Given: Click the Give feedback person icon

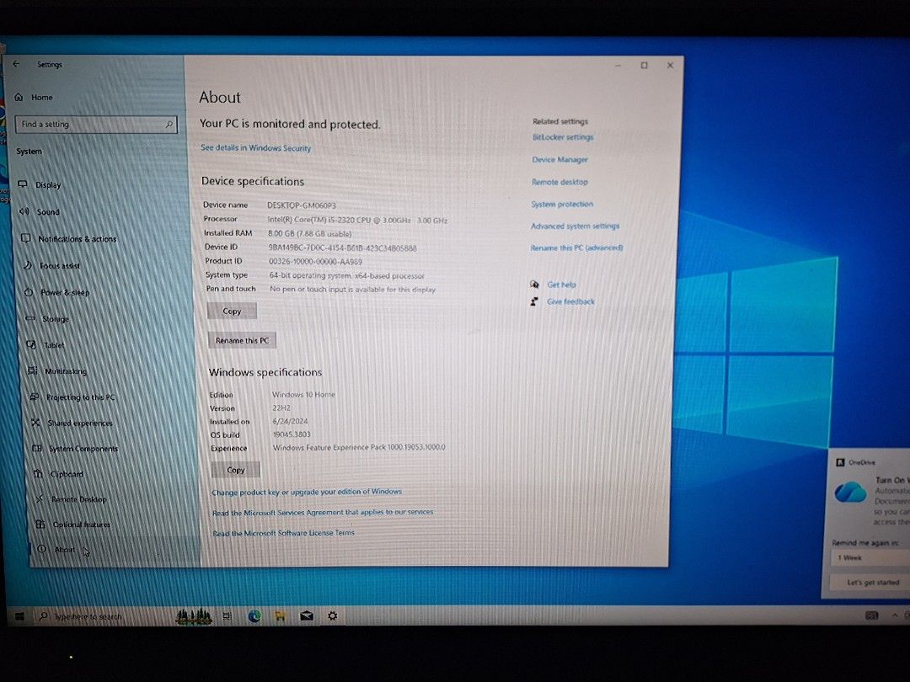Looking at the screenshot, I should click(x=533, y=301).
